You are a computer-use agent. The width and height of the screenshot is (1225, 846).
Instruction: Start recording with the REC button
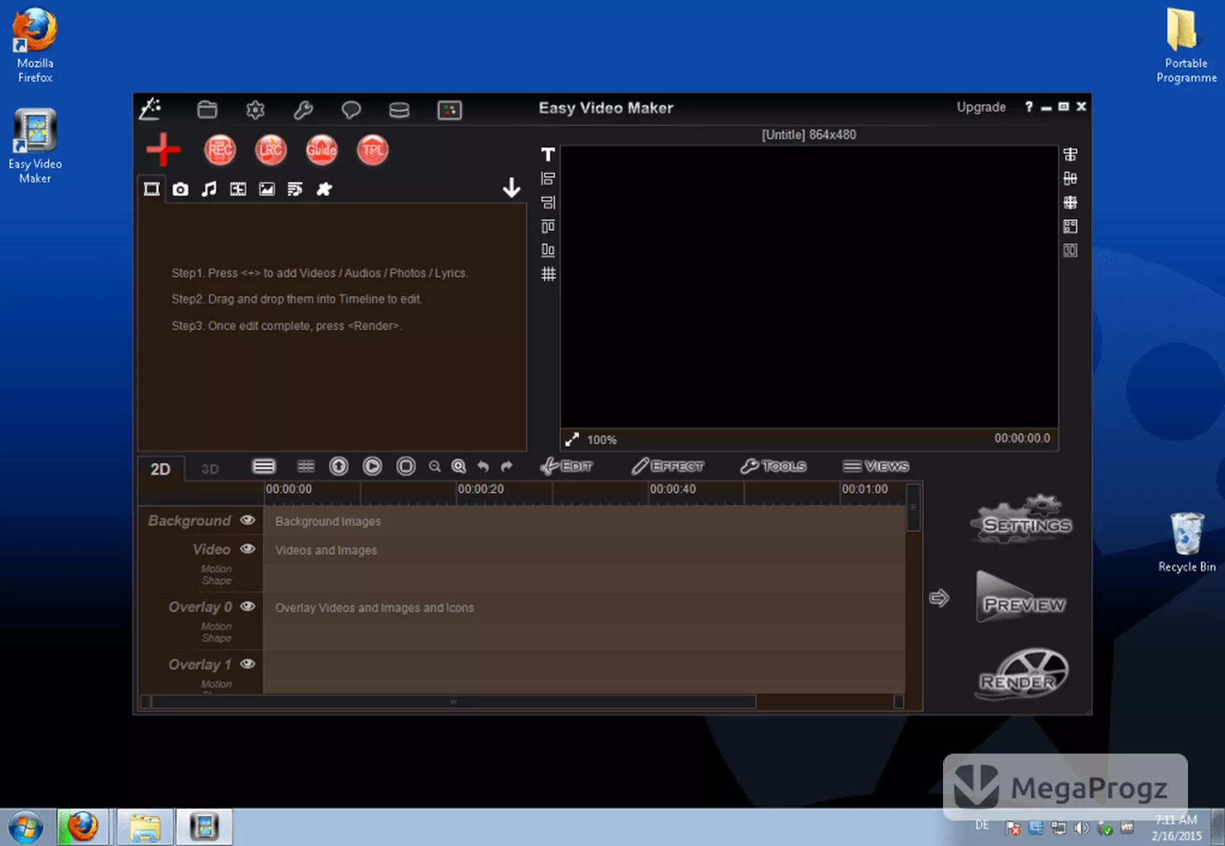[220, 150]
